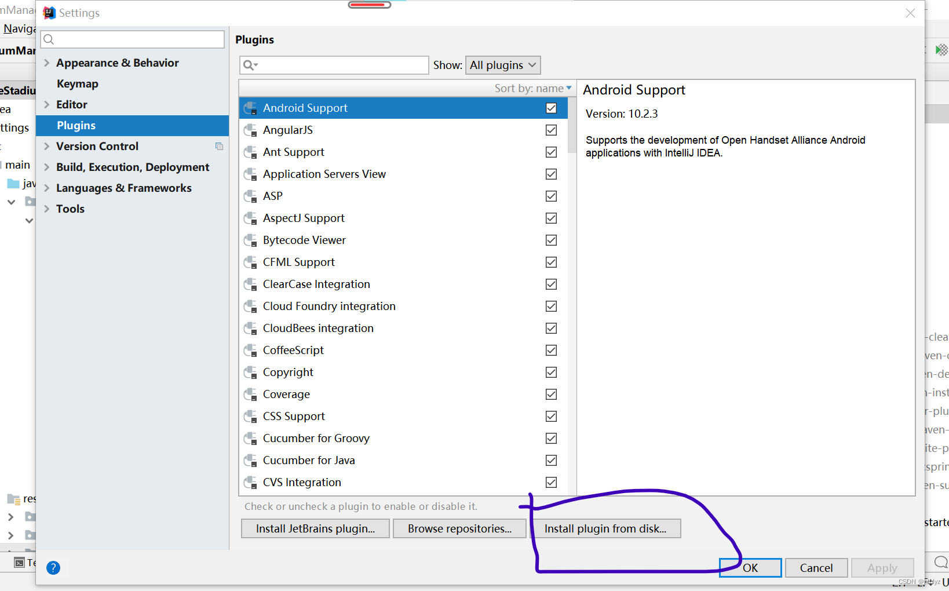Click the CloudBees integration plugin icon
This screenshot has height=591, width=949.
pyautogui.click(x=250, y=328)
